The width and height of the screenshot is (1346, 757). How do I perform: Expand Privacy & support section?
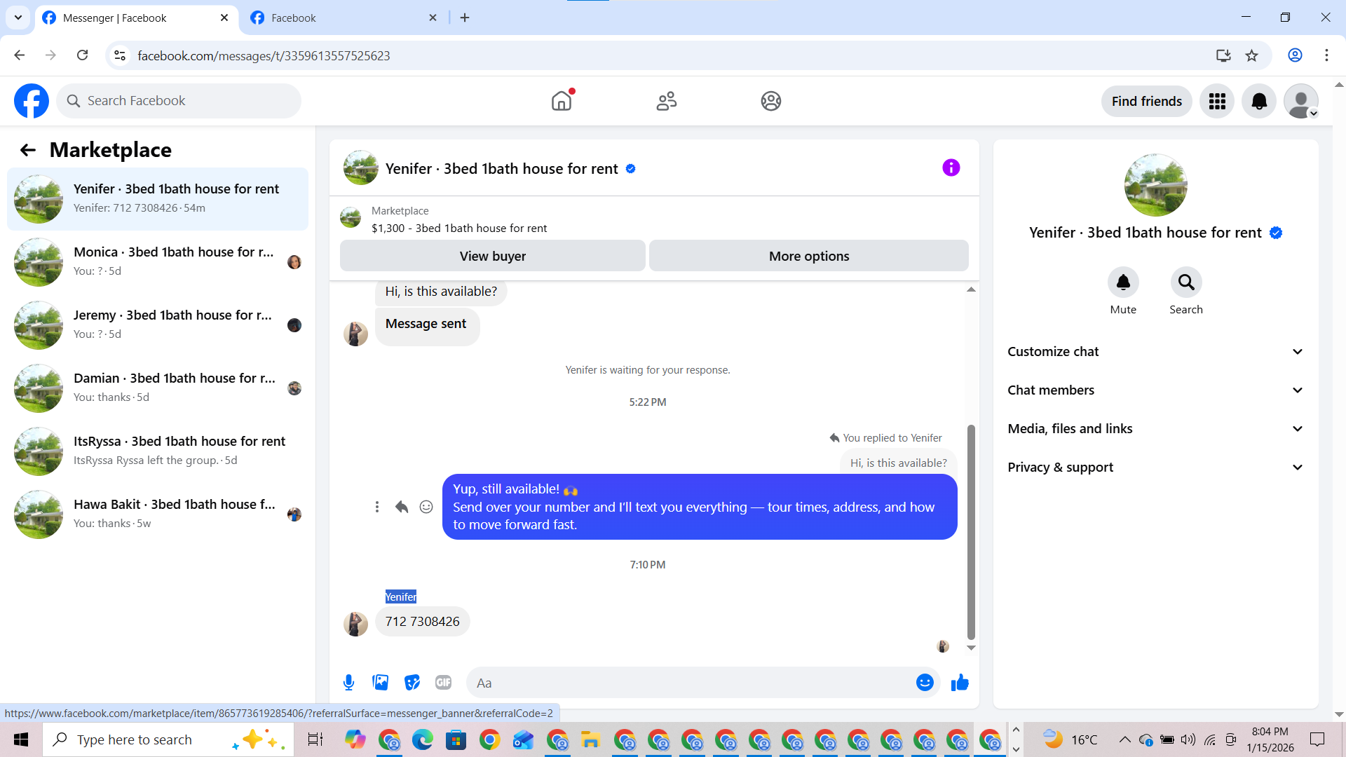(1155, 468)
